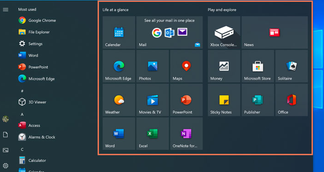The image size is (324, 172).
Task: Open the Maps tile
Action: click(186, 66)
